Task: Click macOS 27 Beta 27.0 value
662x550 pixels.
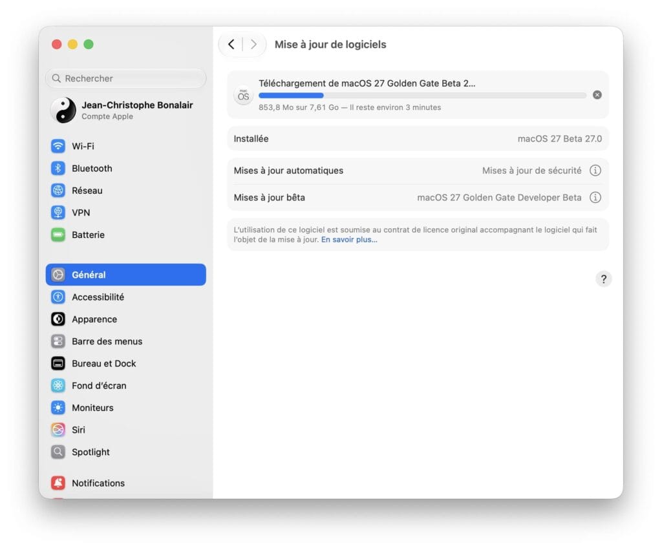Action: (560, 139)
